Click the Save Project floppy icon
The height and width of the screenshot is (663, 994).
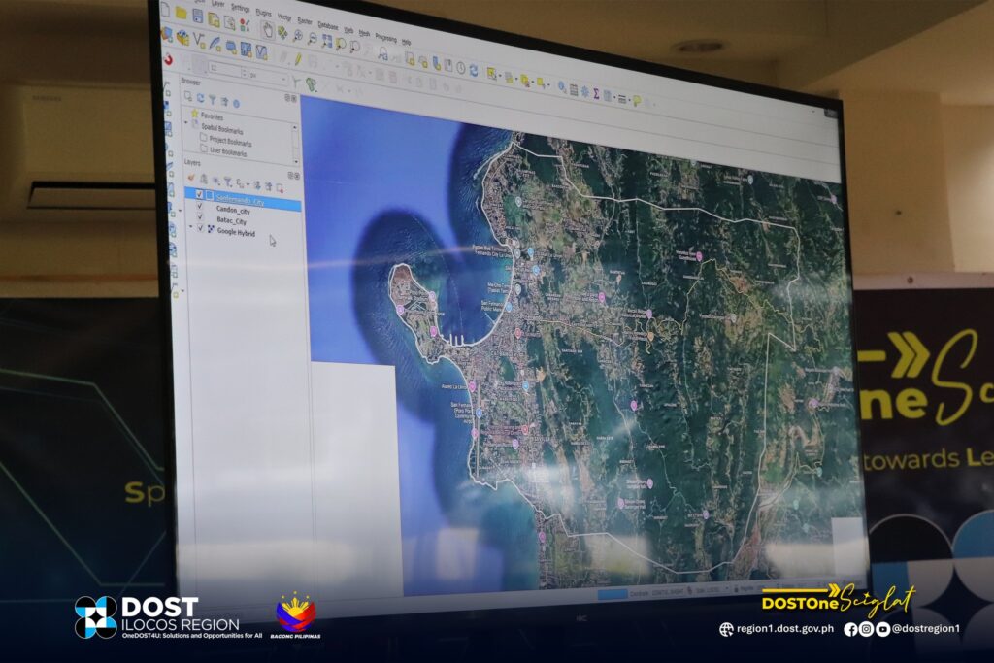(197, 17)
